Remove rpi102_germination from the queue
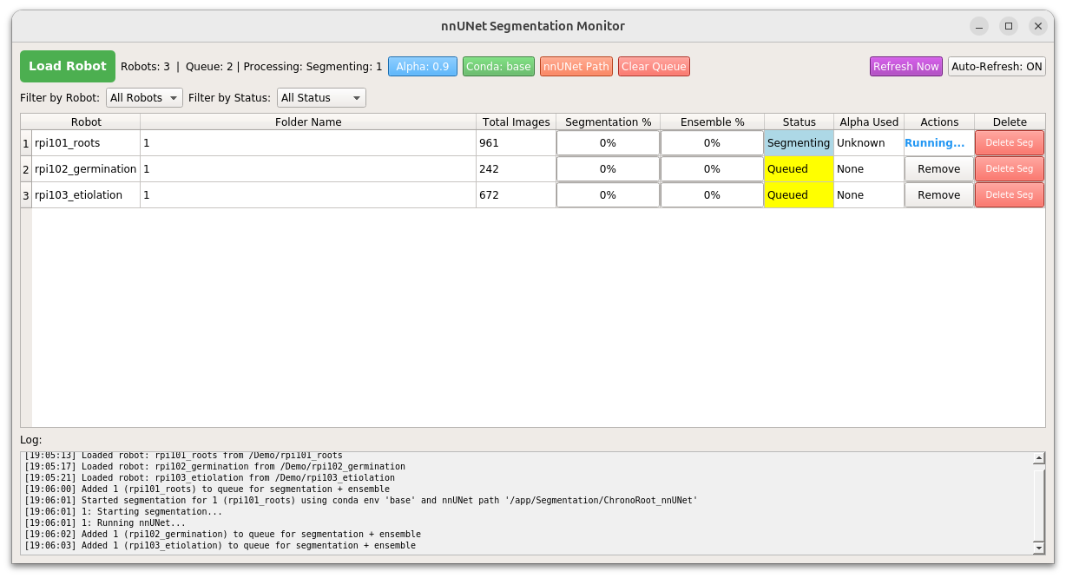 click(938, 168)
